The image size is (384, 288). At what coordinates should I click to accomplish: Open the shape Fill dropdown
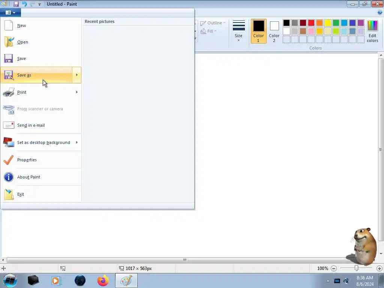coord(208,31)
